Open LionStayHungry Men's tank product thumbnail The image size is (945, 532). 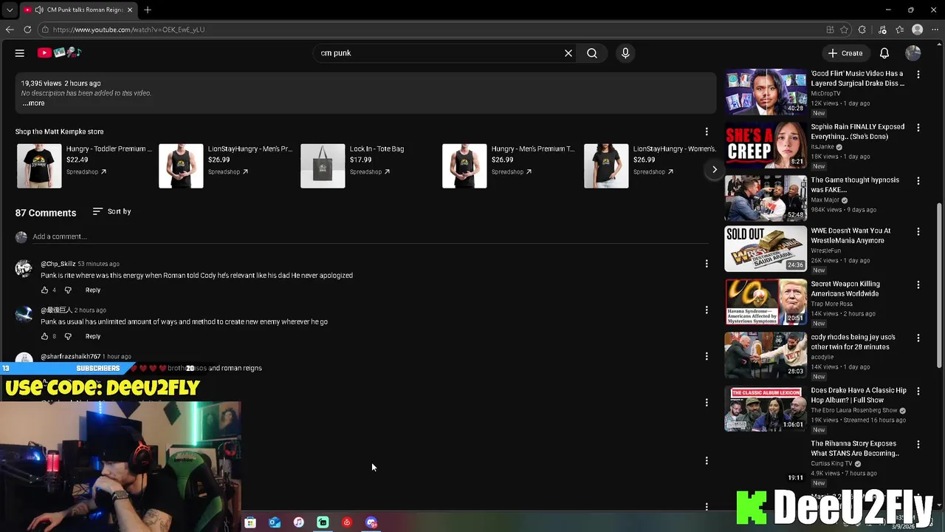coord(181,166)
